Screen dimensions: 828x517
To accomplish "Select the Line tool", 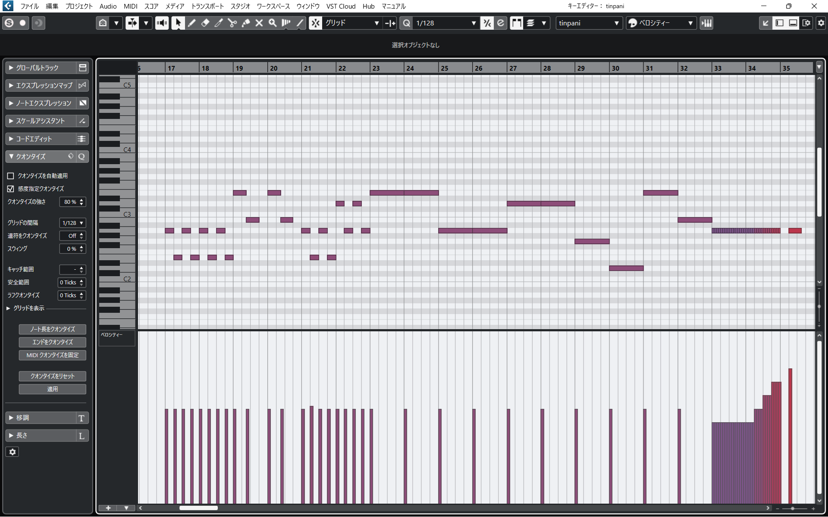I will pyautogui.click(x=300, y=23).
